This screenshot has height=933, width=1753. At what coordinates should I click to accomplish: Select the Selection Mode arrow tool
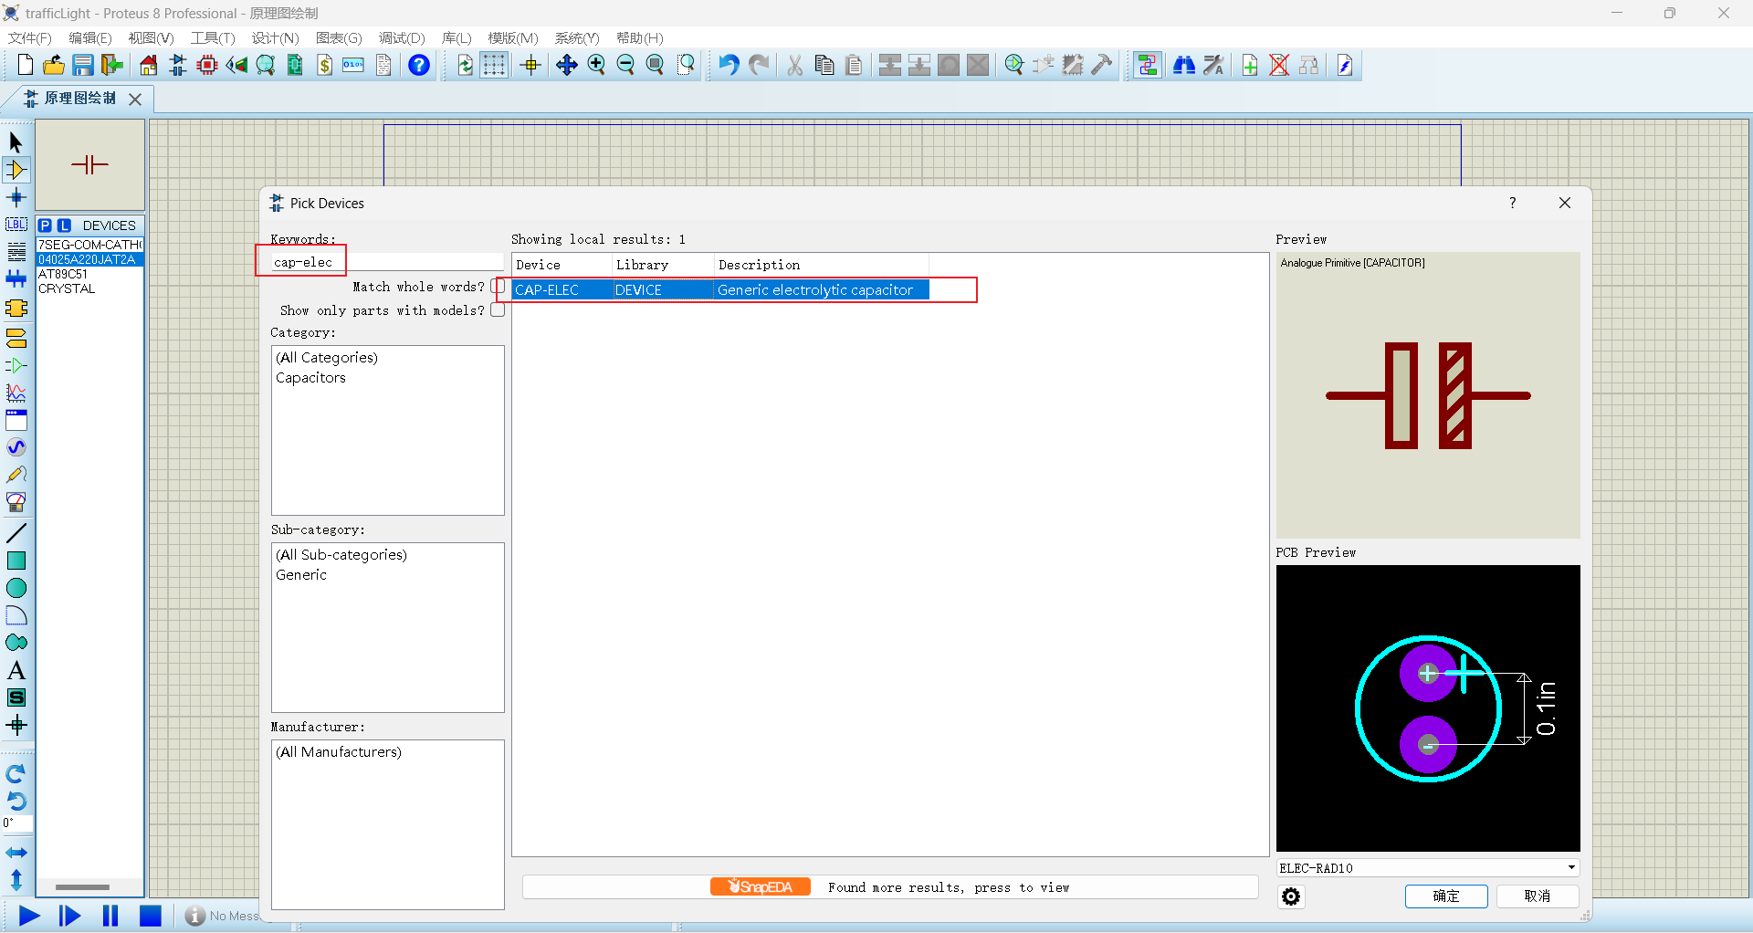click(x=16, y=142)
